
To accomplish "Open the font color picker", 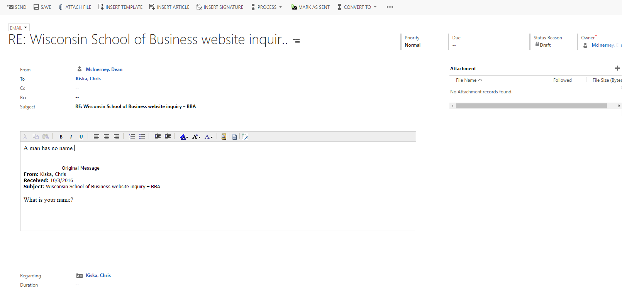I will click(x=209, y=137).
